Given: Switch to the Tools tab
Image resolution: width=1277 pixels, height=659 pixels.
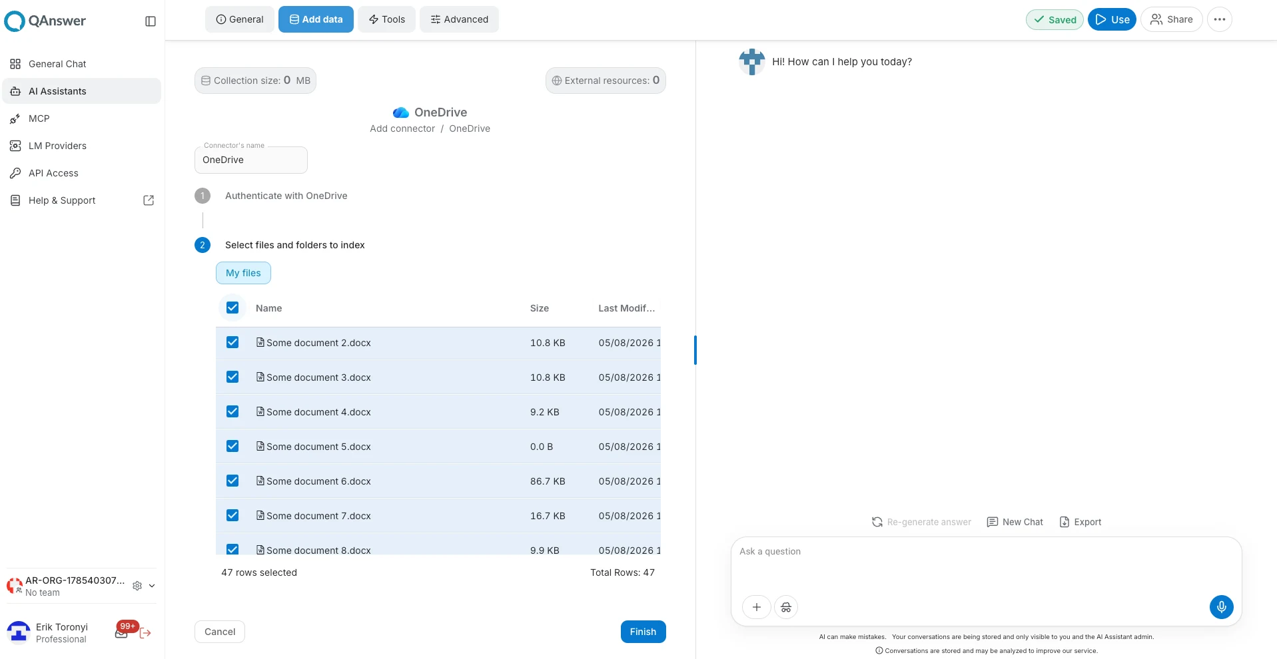Looking at the screenshot, I should pos(386,19).
